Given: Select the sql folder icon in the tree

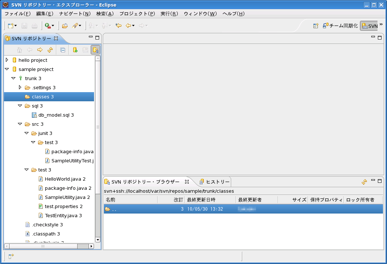Looking at the screenshot, I should [28, 106].
